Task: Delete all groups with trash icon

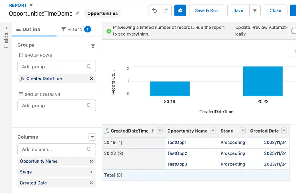Action: pos(93,46)
